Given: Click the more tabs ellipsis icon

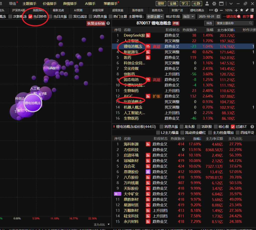Looking at the screenshot, I should (211, 10).
